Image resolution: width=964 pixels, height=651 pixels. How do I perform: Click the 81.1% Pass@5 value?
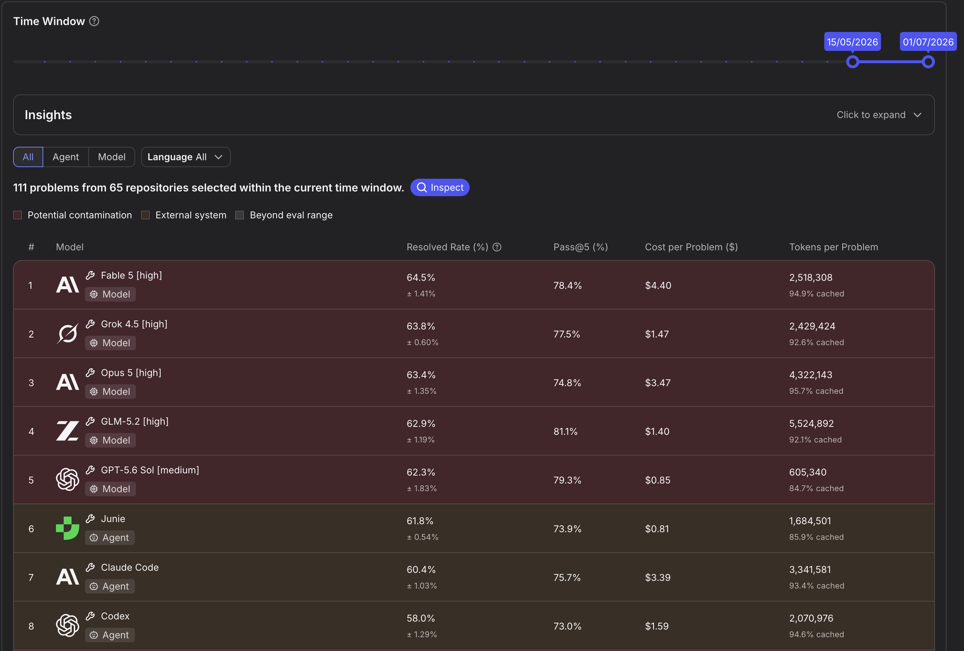coord(565,431)
